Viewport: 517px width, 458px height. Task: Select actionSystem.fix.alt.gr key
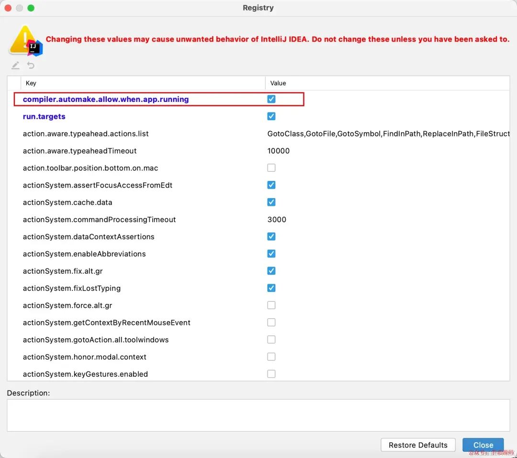(63, 271)
